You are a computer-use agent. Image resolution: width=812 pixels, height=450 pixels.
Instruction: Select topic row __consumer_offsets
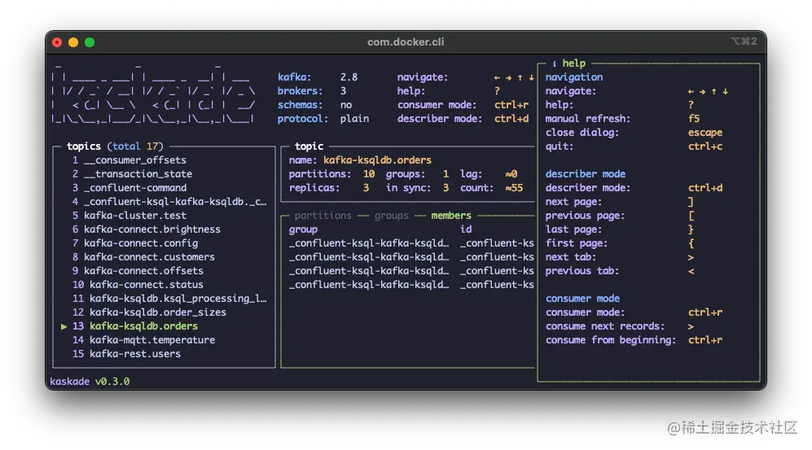pos(165,160)
